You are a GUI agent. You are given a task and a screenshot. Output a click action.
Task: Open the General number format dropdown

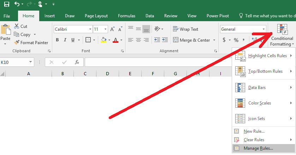tap(264, 29)
